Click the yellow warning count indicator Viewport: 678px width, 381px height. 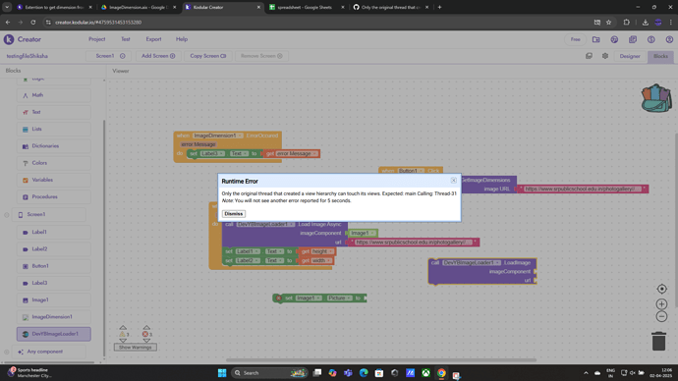click(x=124, y=334)
